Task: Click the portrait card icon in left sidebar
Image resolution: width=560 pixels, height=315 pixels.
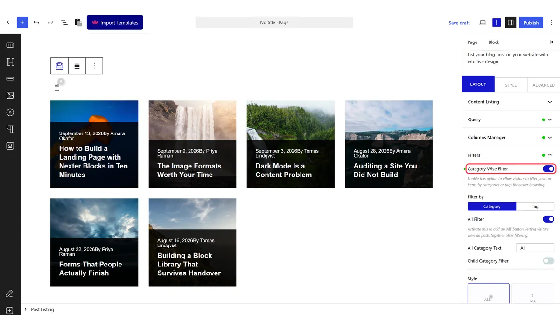Action: (x=10, y=146)
